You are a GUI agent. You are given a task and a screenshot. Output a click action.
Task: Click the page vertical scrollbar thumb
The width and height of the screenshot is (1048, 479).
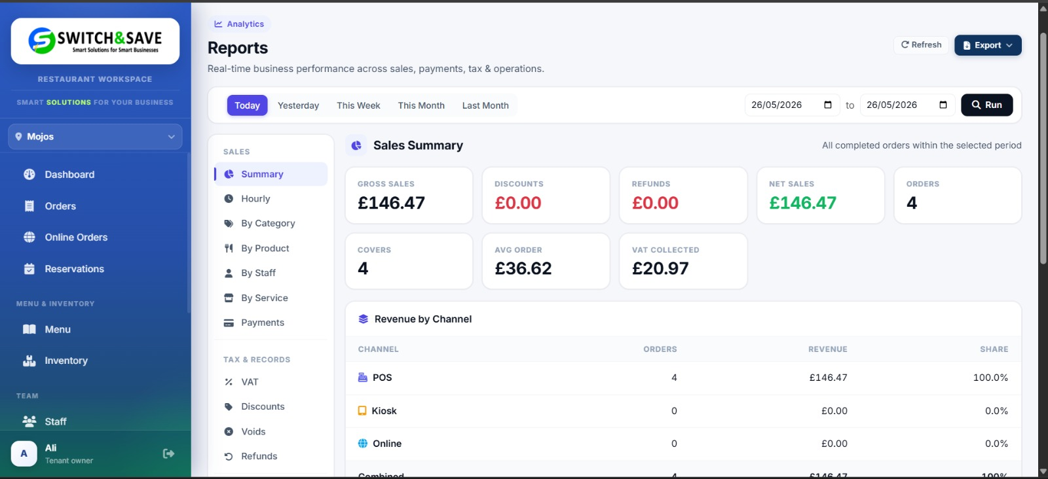pos(1043,147)
